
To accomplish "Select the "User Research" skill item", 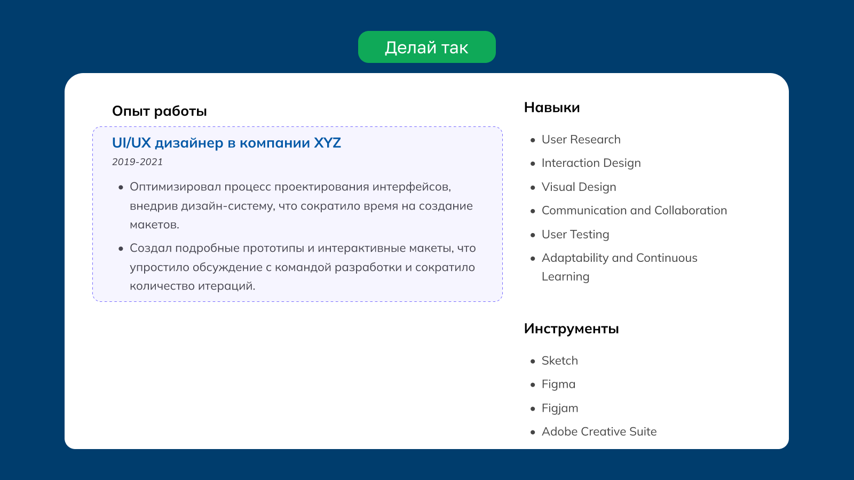I will point(581,140).
